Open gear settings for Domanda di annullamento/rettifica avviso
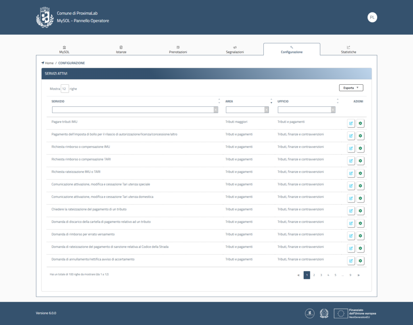 [360, 261]
